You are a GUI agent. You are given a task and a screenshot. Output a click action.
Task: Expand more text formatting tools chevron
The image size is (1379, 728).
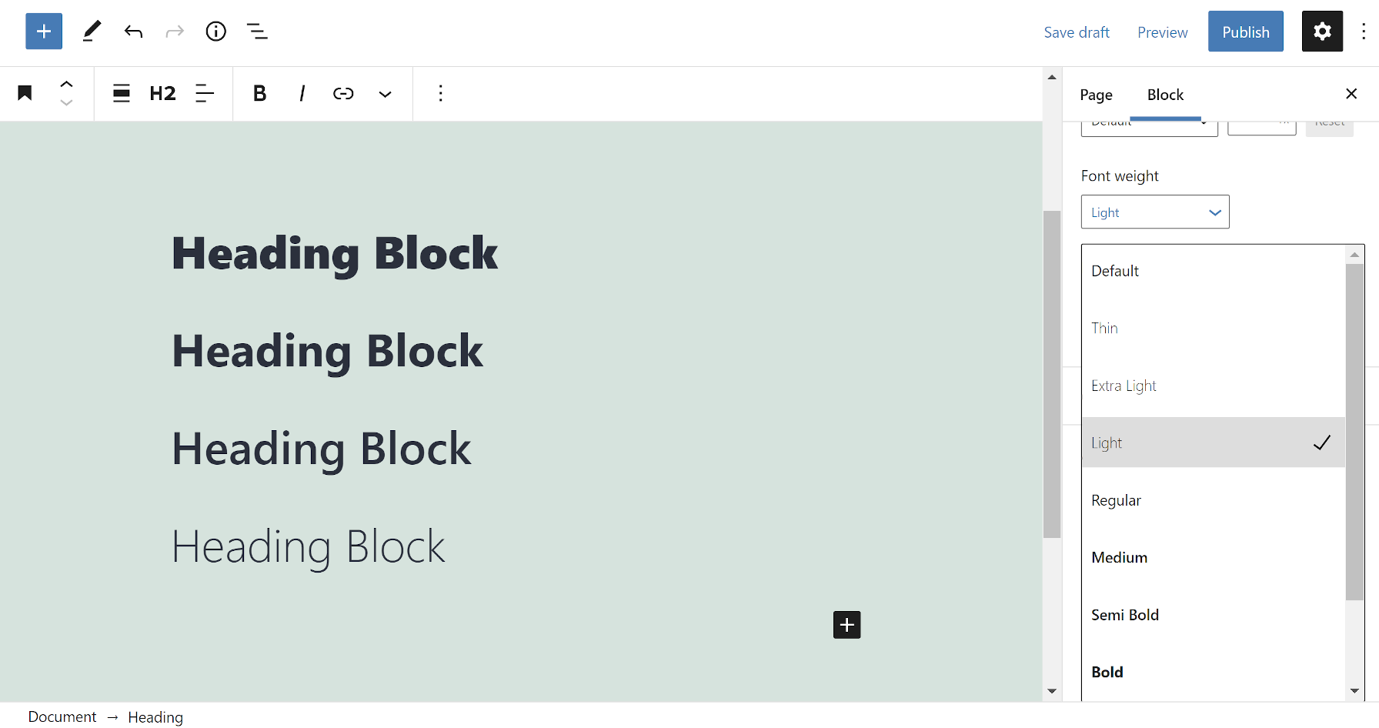(x=385, y=93)
